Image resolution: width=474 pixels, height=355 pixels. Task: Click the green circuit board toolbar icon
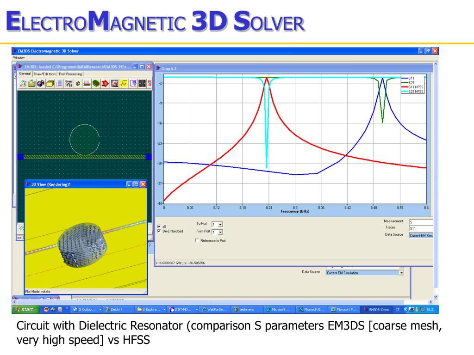click(96, 84)
